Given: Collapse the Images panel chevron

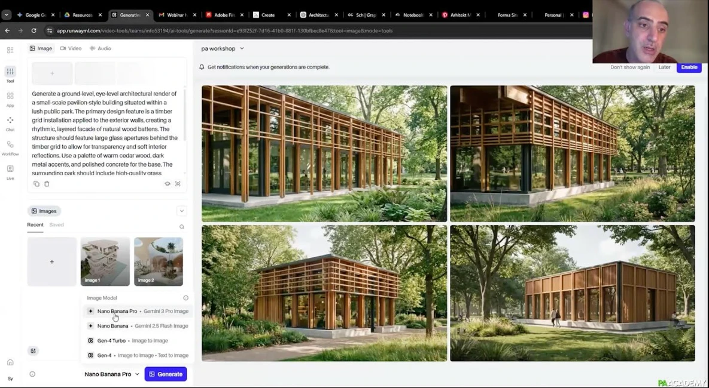Looking at the screenshot, I should (181, 211).
